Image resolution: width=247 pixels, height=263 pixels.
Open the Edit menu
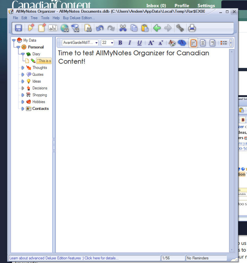coord(24,18)
